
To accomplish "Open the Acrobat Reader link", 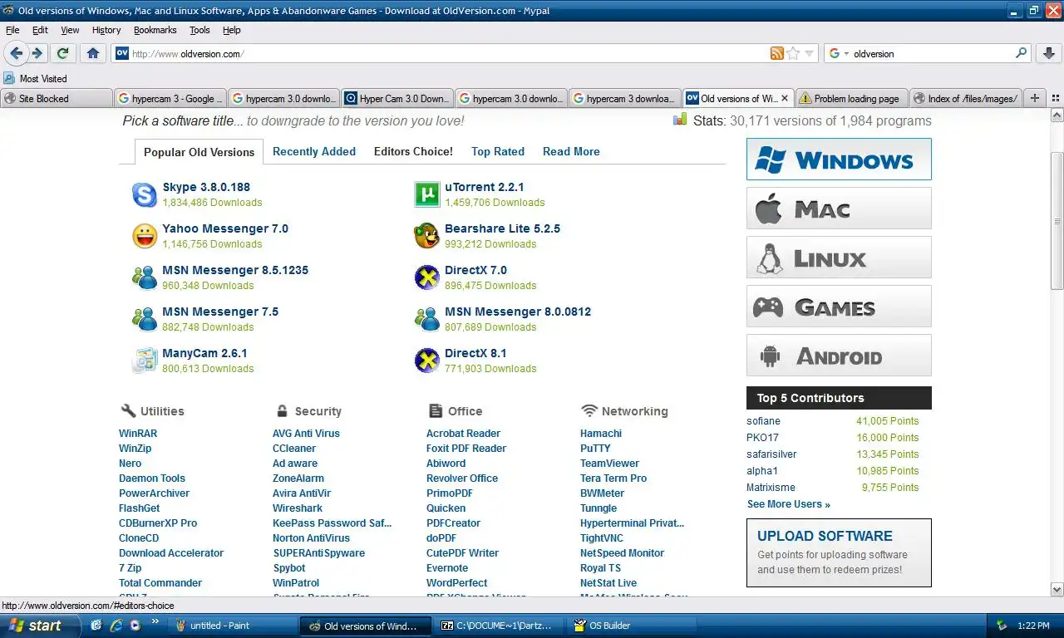I will point(463,434).
